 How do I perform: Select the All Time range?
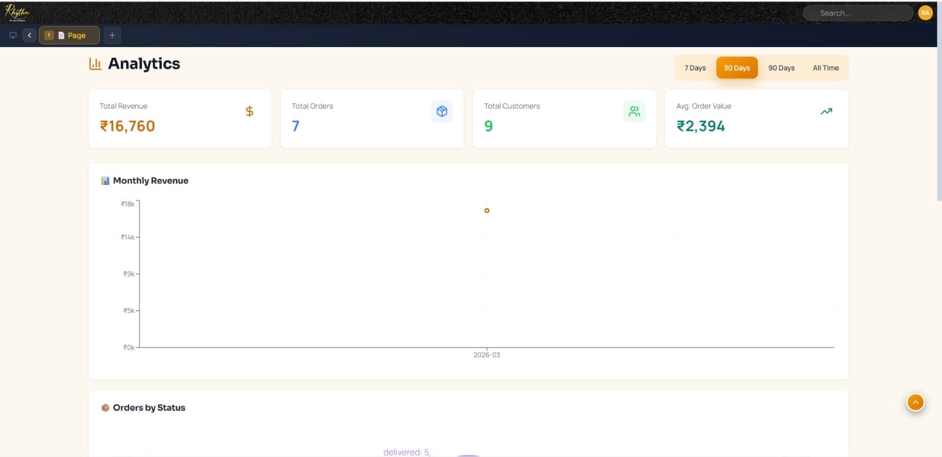825,68
